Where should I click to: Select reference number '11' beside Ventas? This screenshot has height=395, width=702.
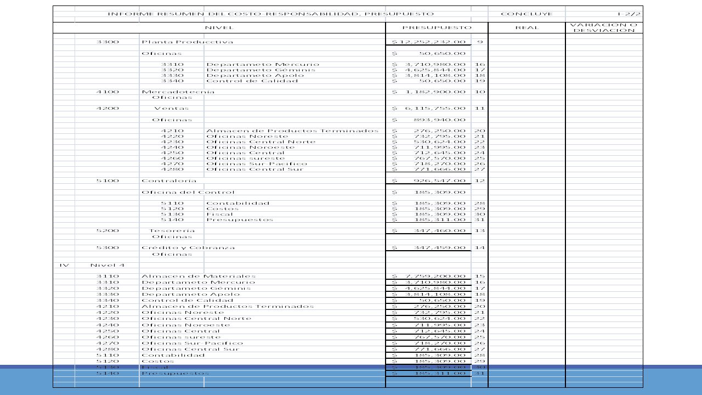click(480, 109)
